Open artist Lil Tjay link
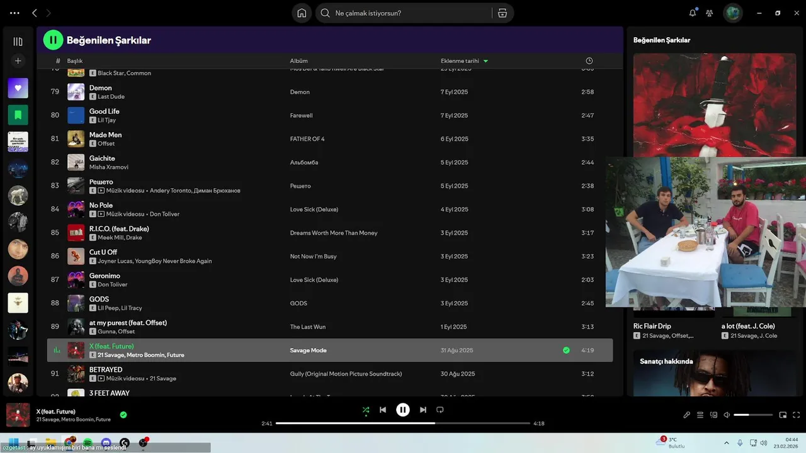This screenshot has width=806, height=453. click(106, 120)
